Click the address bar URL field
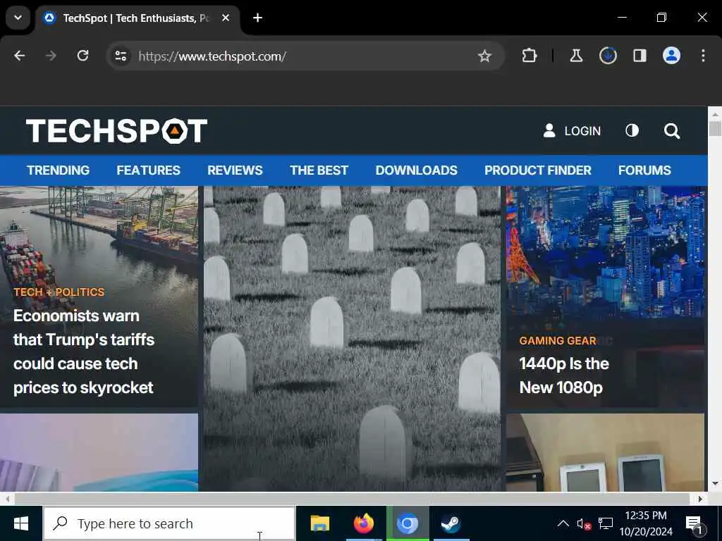 point(305,56)
